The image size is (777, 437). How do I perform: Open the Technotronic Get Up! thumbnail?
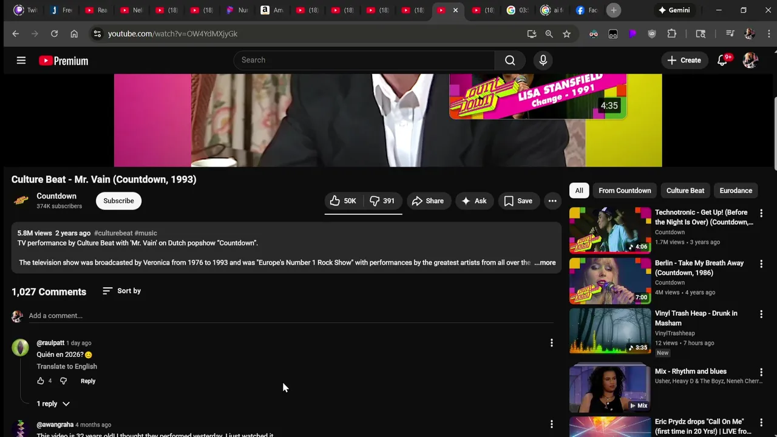(x=610, y=230)
